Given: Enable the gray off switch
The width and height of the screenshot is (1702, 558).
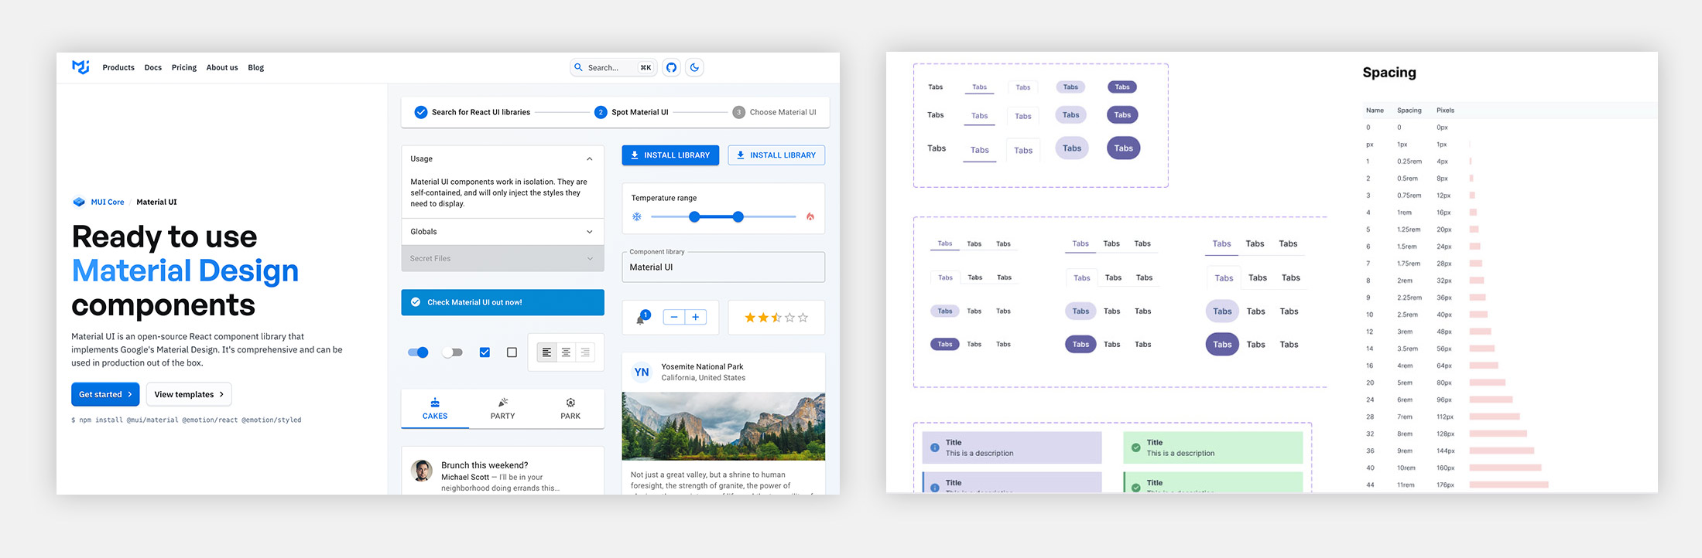Looking at the screenshot, I should tap(452, 352).
